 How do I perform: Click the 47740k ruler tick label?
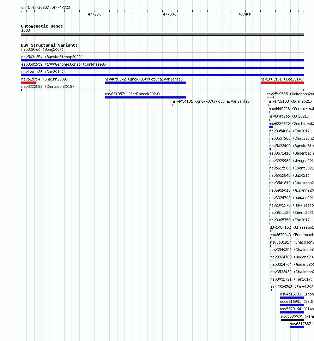[245, 14]
